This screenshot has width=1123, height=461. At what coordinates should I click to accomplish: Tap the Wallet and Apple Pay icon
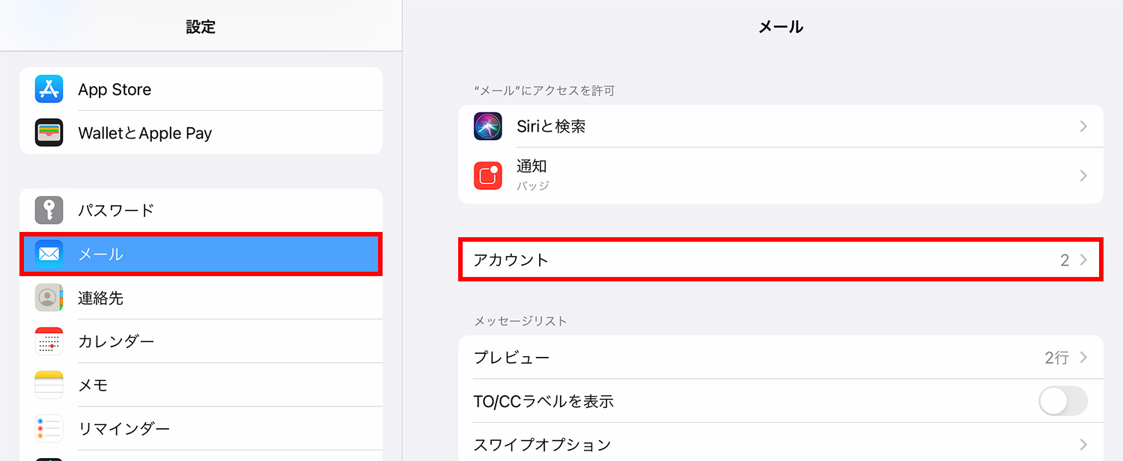tap(49, 132)
